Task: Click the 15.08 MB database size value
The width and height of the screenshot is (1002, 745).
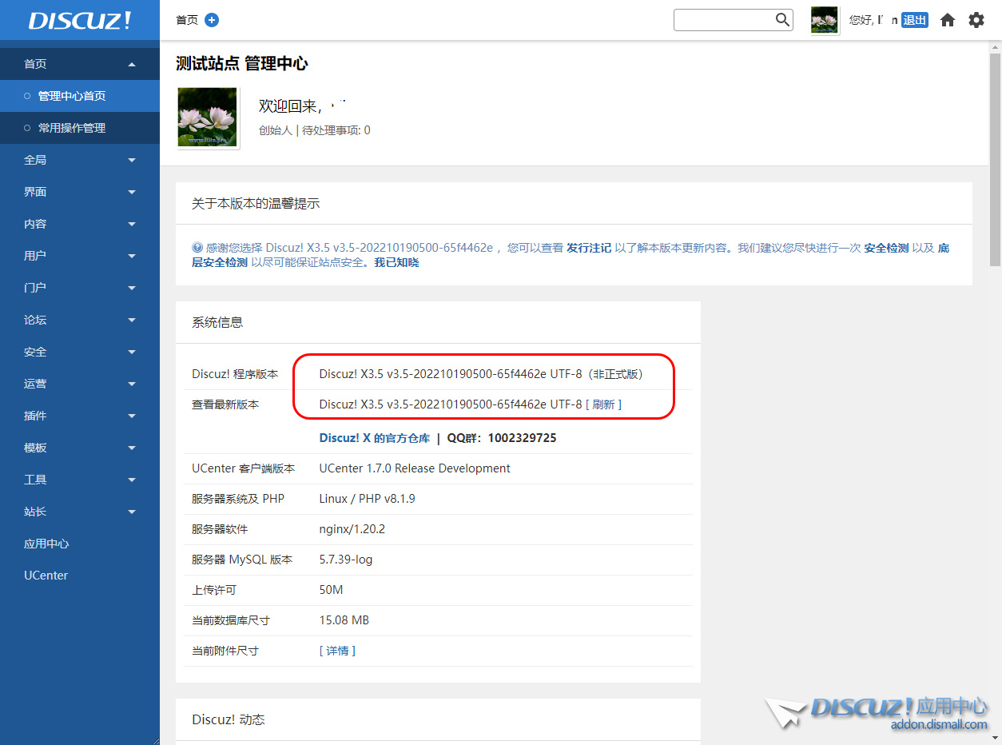Action: pyautogui.click(x=344, y=620)
